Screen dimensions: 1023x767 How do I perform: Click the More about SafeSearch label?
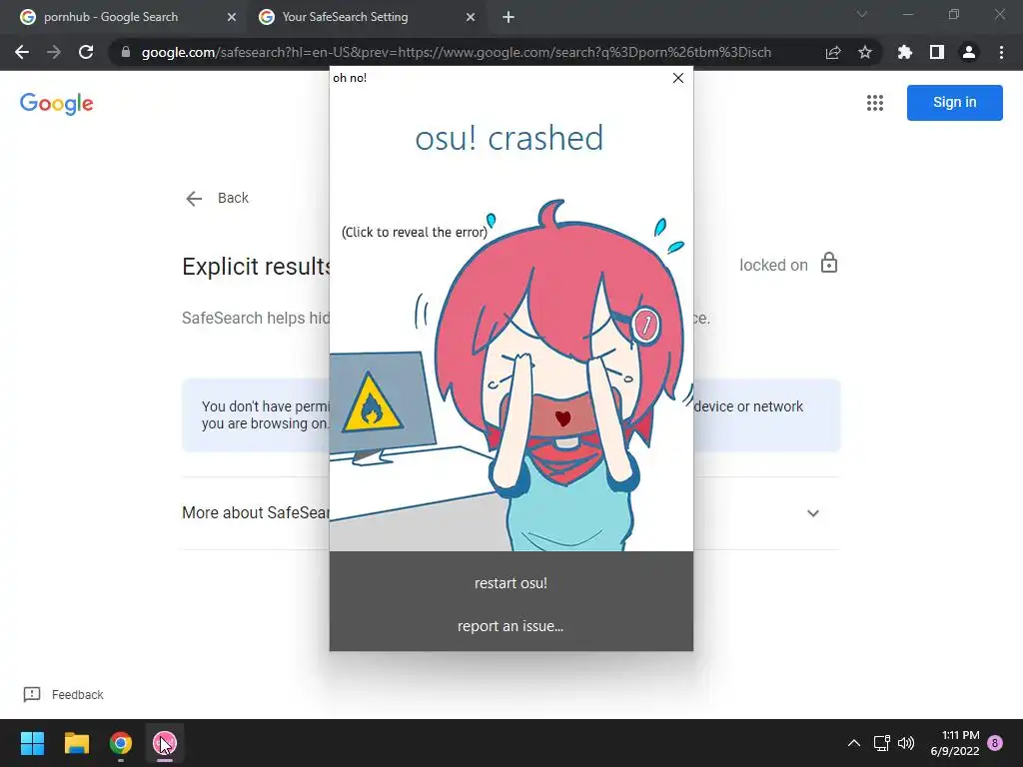[256, 512]
